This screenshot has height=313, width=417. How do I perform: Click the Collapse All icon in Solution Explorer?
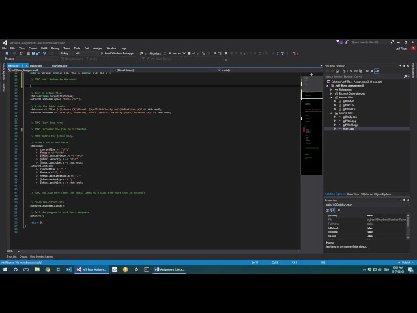pos(356,71)
